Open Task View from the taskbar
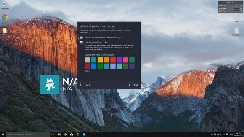 tap(53, 134)
